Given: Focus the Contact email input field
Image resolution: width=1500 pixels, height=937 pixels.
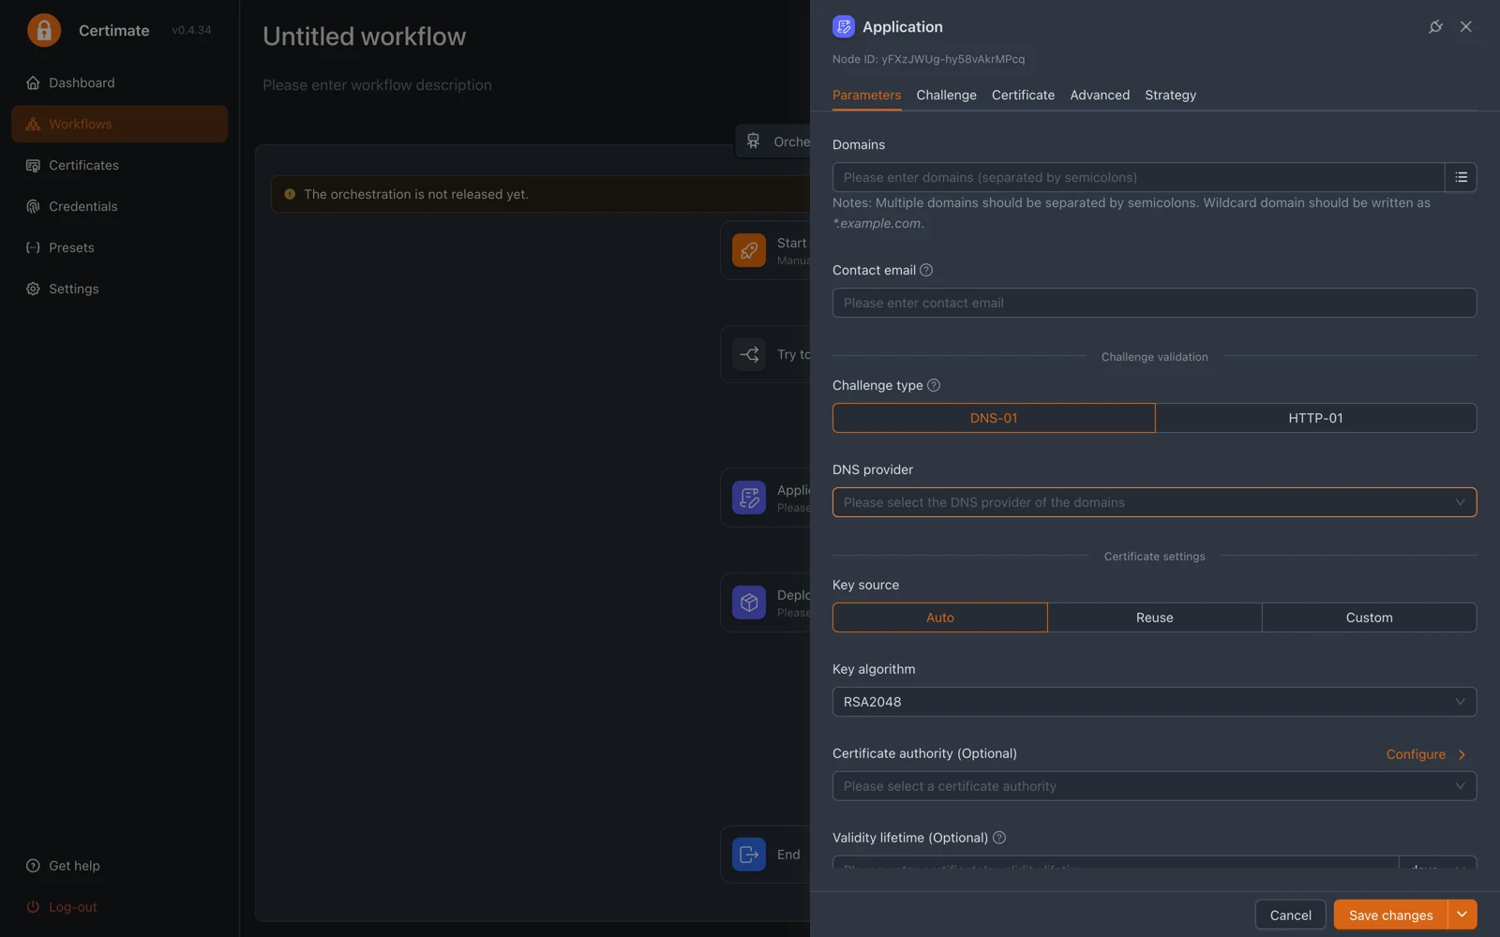Looking at the screenshot, I should [x=1154, y=303].
